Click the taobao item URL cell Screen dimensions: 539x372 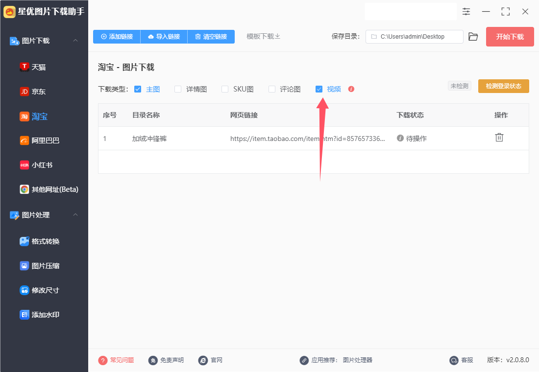[x=308, y=139]
